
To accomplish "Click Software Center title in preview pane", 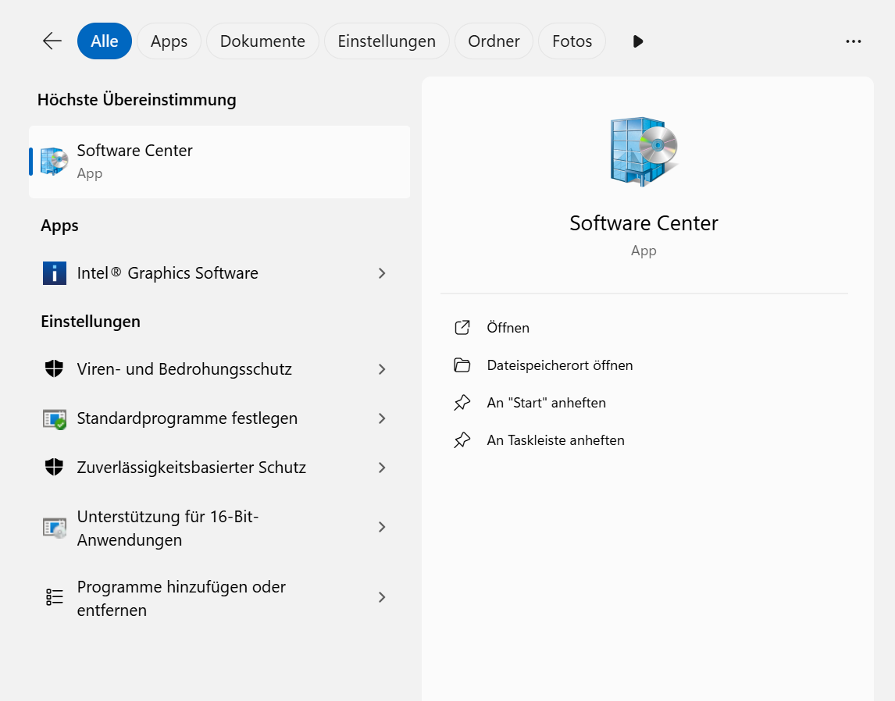I will pyautogui.click(x=644, y=223).
